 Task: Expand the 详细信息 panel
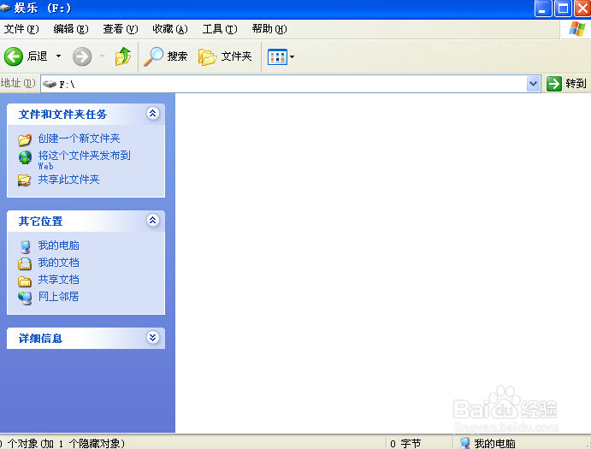click(152, 338)
